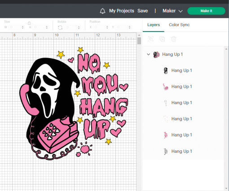Open the notifications bell icon
Viewport: 229px width, 191px height.
click(x=102, y=11)
